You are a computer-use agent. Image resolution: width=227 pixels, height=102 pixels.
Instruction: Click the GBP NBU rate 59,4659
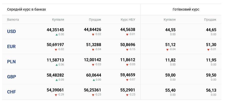point(128,75)
